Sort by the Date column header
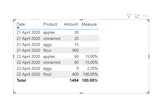Image resolution: width=168 pixels, height=105 pixels. coord(21,24)
